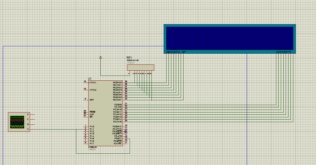Click the DP pin label on display
This screenshot has height=165, width=316.
point(184,52)
